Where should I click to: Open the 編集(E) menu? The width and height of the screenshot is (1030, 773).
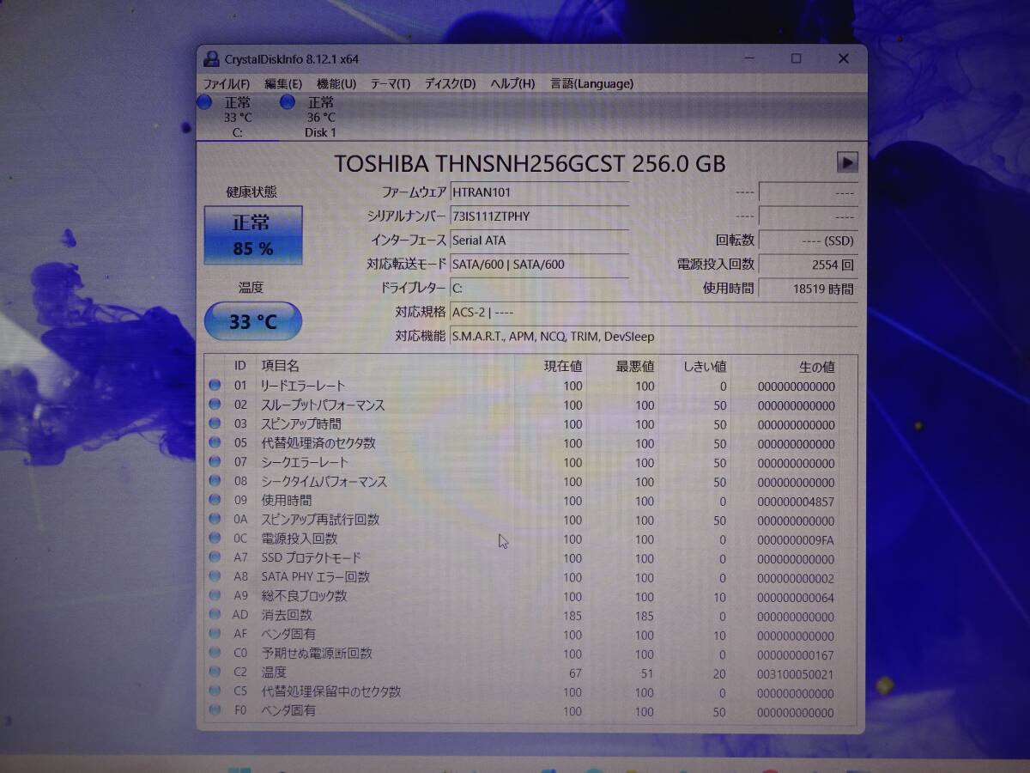coord(283,83)
